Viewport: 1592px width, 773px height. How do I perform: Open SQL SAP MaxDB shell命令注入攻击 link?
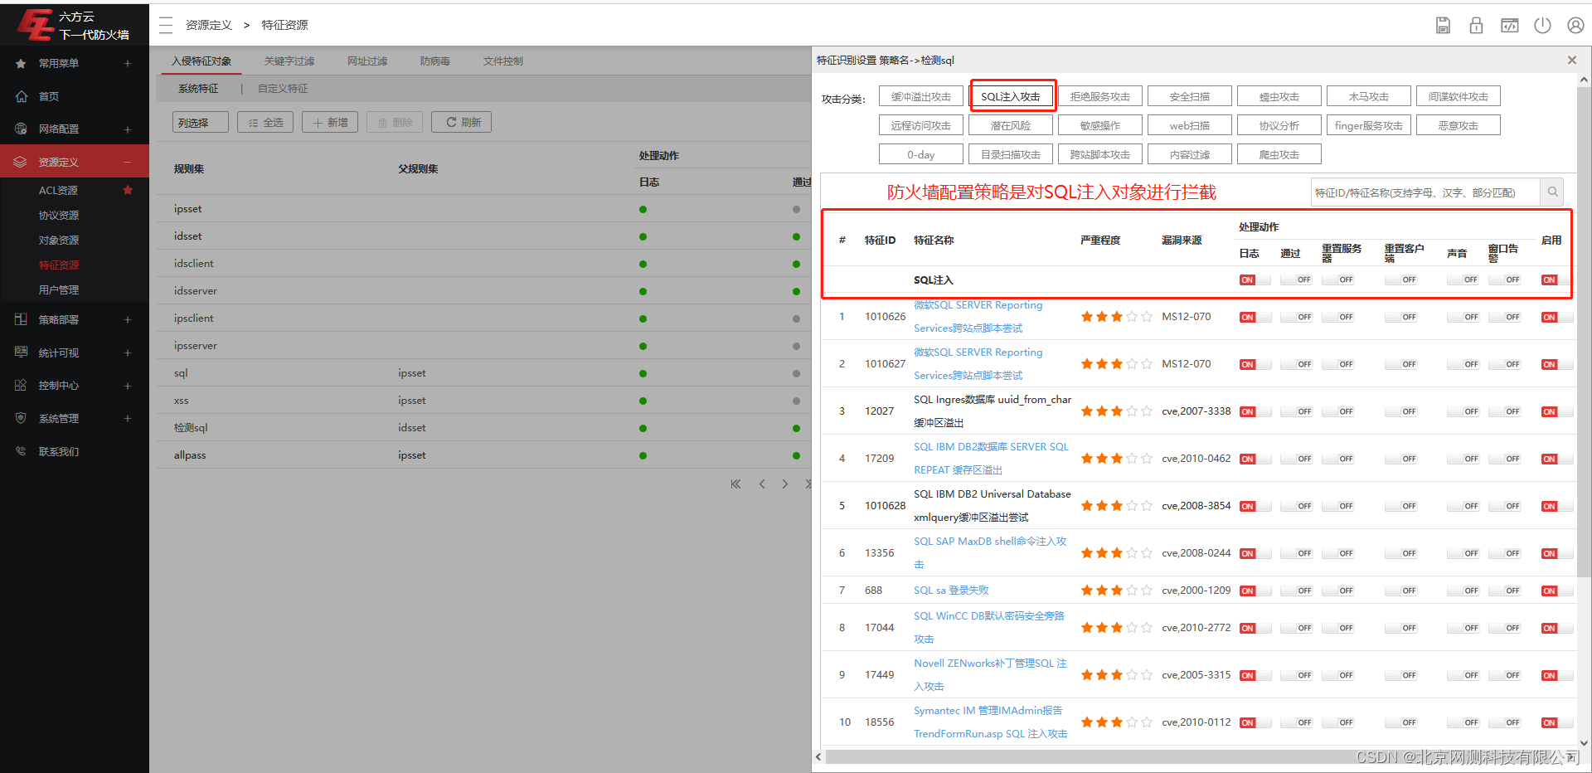coord(990,552)
